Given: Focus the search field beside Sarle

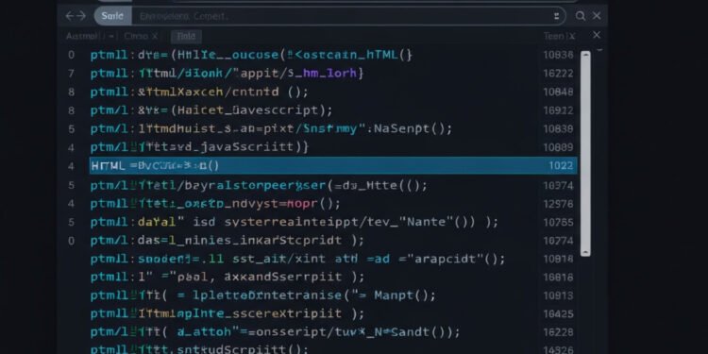Looking at the screenshot, I should point(344,16).
